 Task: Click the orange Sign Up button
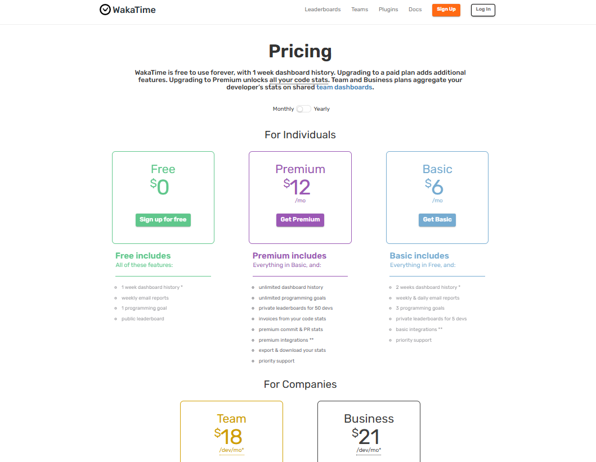tap(446, 10)
